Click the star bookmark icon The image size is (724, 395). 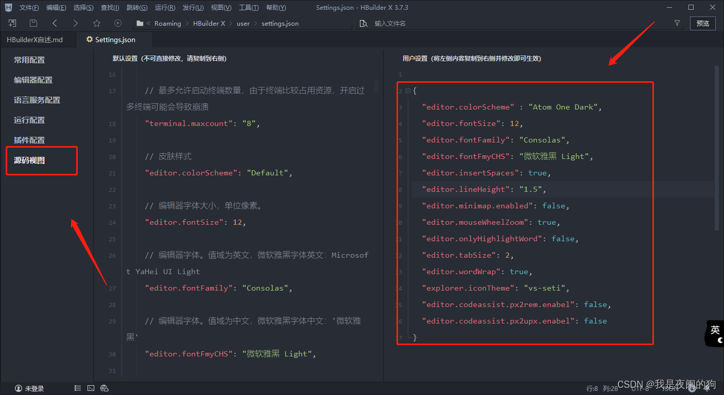click(97, 23)
